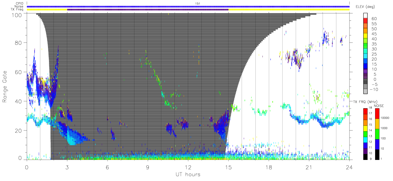The image size is (393, 181).
Task: Click the 3 tick on the UT hours axis
Action: 67,167
